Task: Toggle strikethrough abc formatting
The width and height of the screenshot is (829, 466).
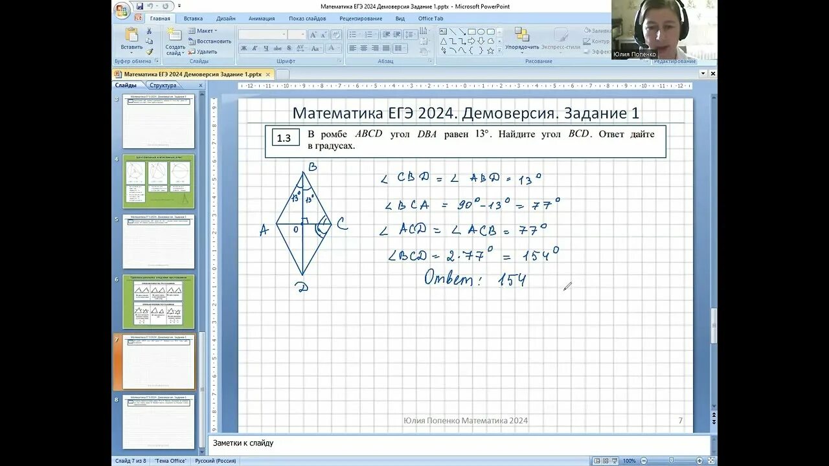Action: pyautogui.click(x=277, y=48)
